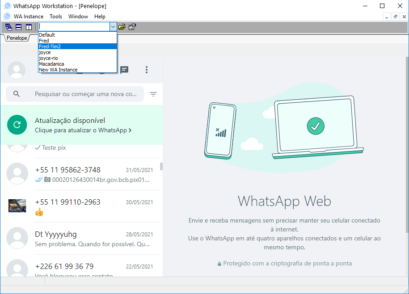Minimize the Penelope child window
Viewport: 409px width, 294px height.
point(387,17)
